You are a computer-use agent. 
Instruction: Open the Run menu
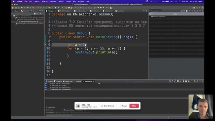[x=74, y=1]
